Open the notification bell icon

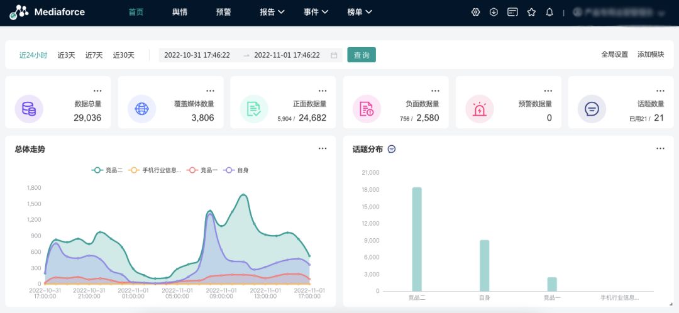click(549, 12)
